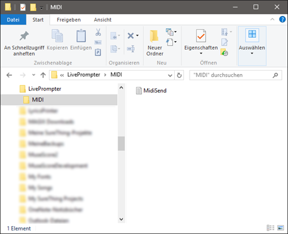Click the quick access new folder icon in title bar
288x234 pixels.
click(33, 7)
